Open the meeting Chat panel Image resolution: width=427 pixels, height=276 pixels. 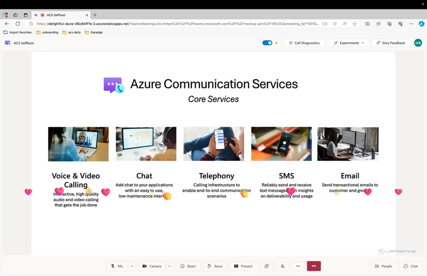click(411, 266)
